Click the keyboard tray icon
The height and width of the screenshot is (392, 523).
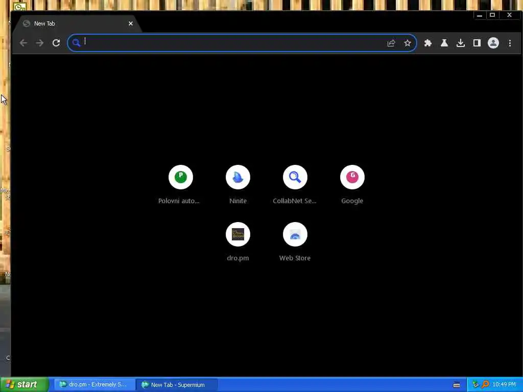click(457, 385)
